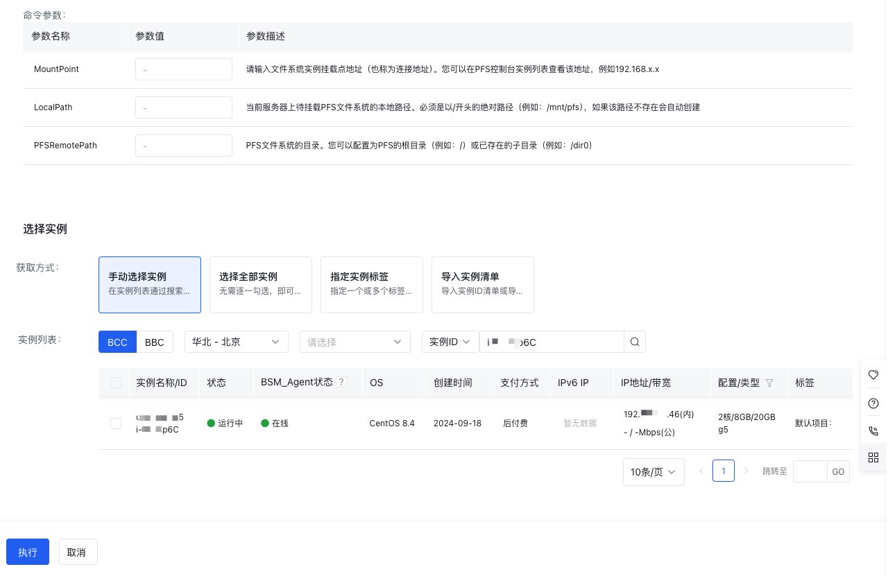Click the 创建时间 column header
888x576 pixels.
point(453,383)
